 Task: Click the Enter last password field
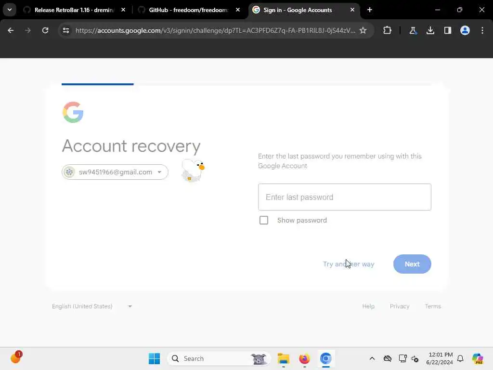(x=345, y=197)
